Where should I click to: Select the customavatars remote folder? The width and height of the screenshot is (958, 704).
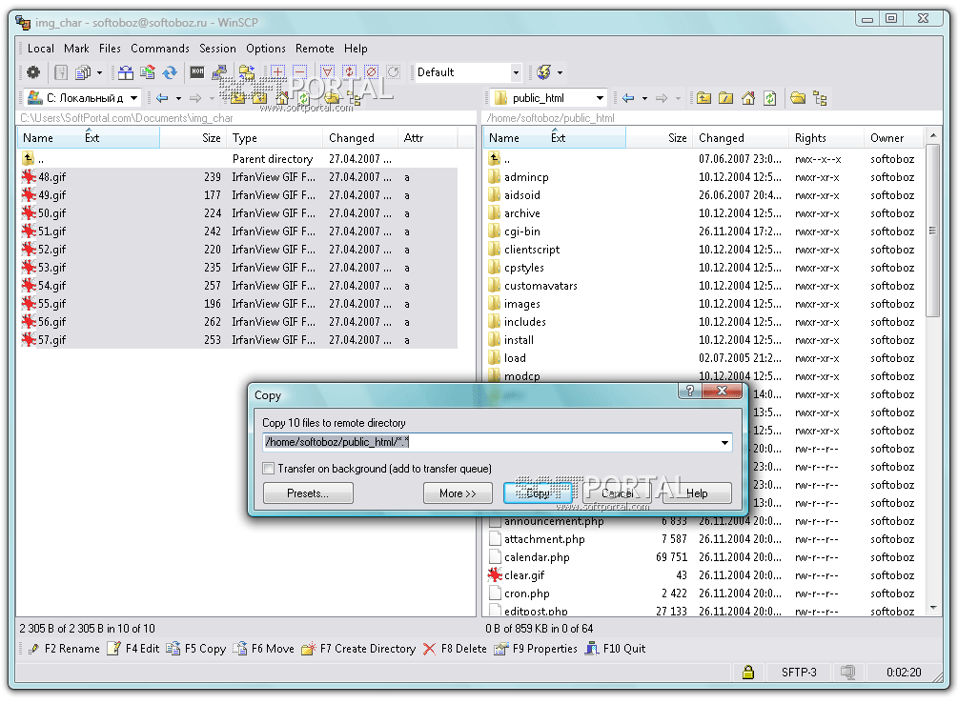pos(540,286)
